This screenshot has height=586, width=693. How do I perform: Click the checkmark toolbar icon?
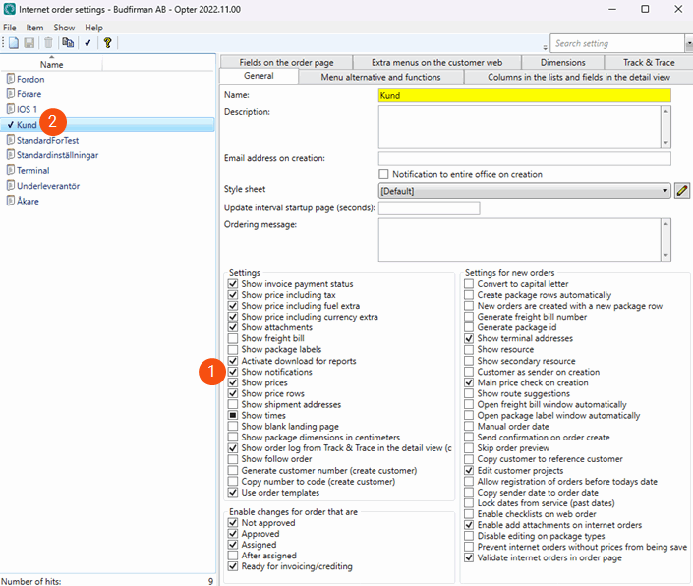tap(88, 43)
